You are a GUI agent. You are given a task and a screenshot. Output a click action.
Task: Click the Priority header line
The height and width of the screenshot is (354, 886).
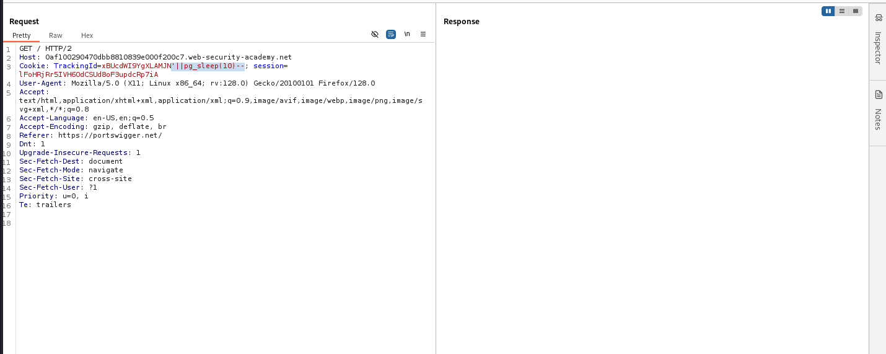coord(54,196)
